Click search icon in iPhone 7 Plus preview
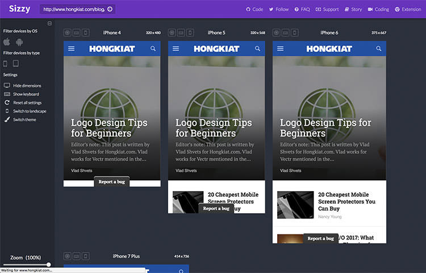The width and height of the screenshot is (426, 273). pos(181,271)
